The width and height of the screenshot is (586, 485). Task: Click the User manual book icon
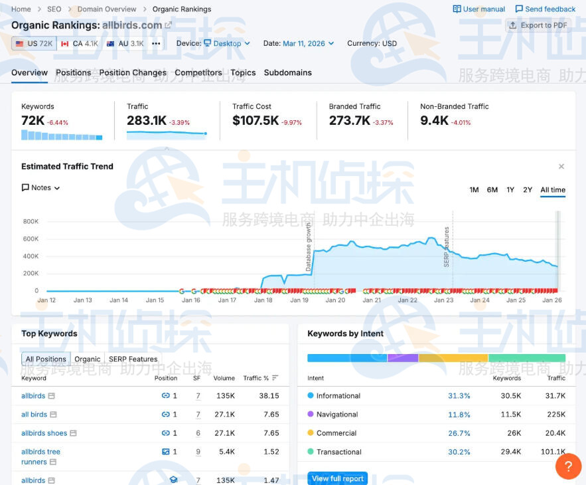coord(457,9)
